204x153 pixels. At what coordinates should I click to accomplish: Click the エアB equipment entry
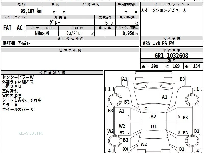tap(156, 43)
